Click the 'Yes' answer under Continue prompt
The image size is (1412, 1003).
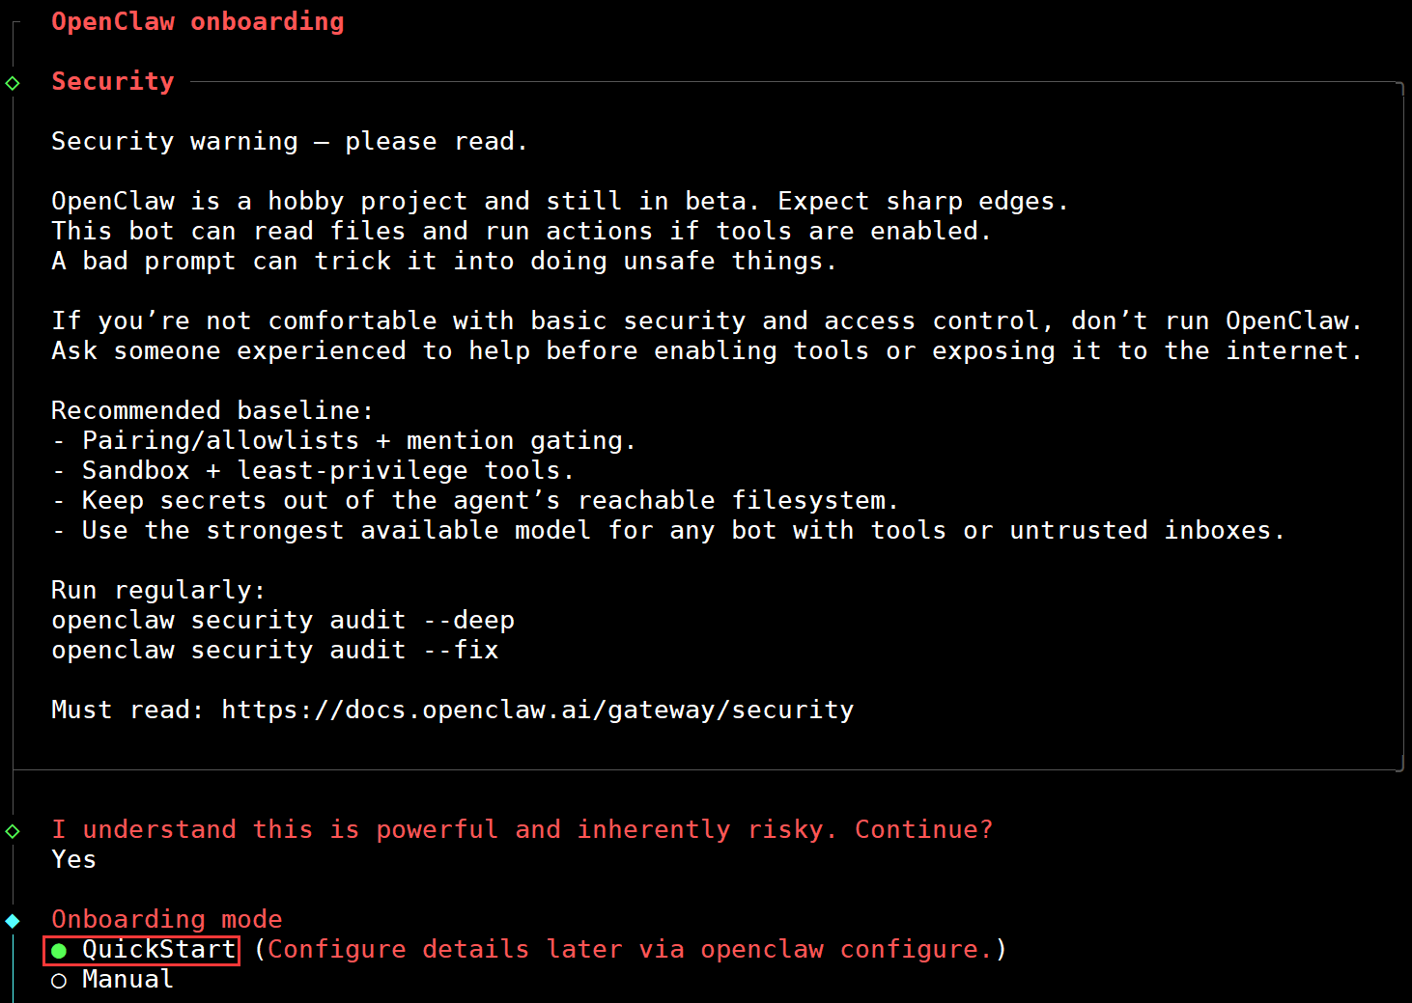(x=73, y=860)
